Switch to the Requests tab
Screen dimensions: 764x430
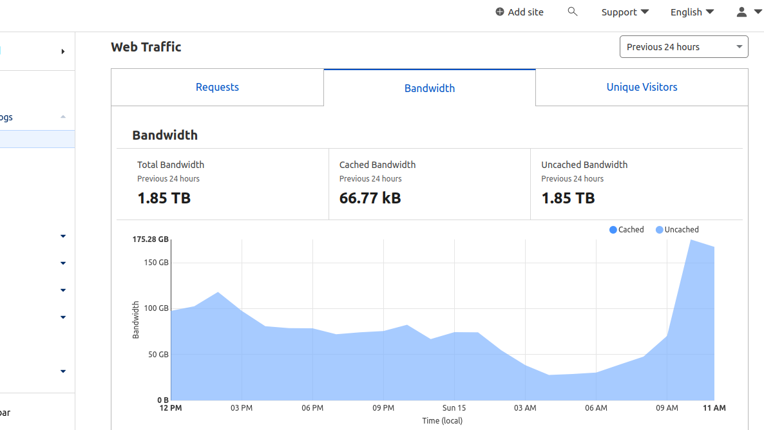(217, 87)
